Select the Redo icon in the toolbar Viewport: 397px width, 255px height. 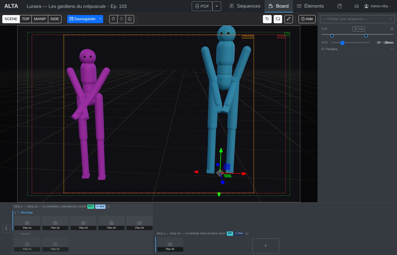[x=121, y=19]
